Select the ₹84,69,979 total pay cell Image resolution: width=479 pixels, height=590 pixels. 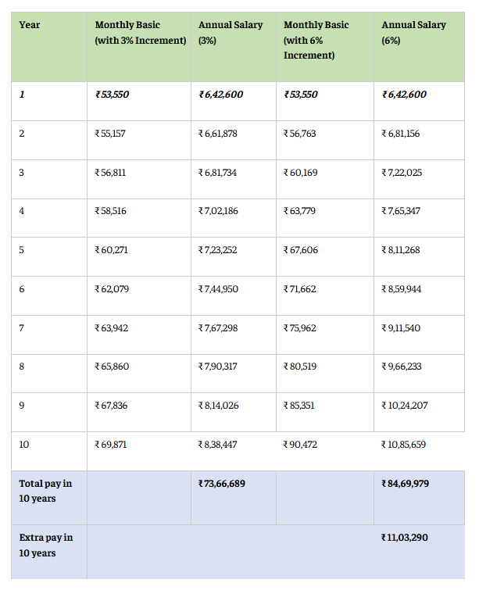(x=405, y=484)
